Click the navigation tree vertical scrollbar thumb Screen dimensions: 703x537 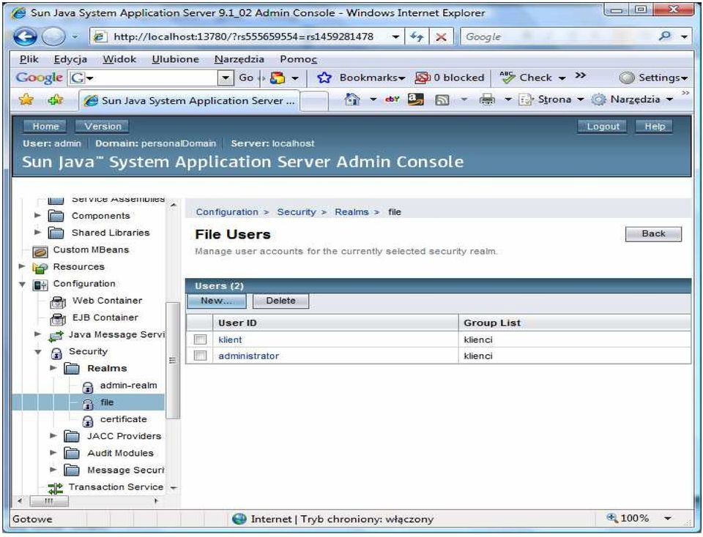point(173,361)
